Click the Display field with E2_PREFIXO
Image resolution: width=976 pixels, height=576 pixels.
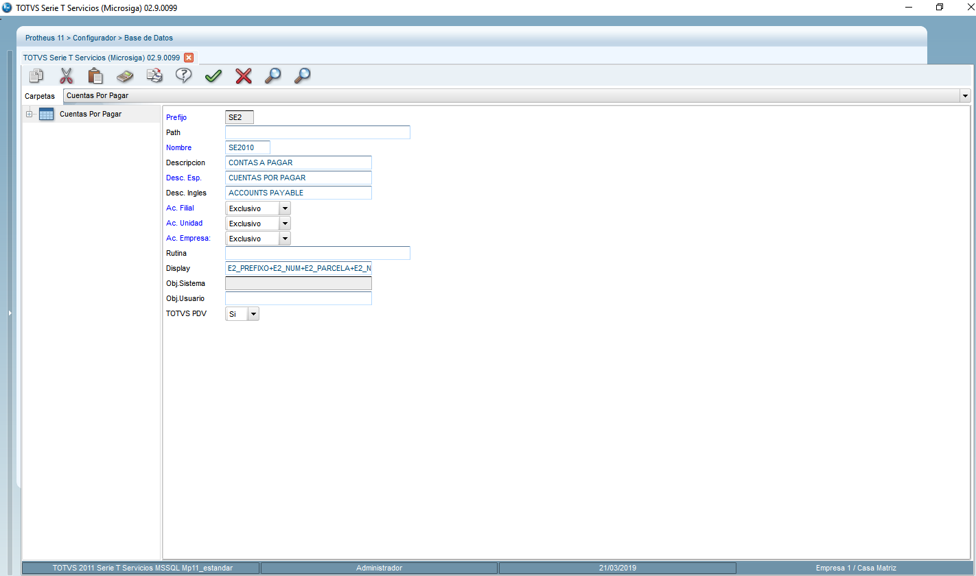[299, 268]
